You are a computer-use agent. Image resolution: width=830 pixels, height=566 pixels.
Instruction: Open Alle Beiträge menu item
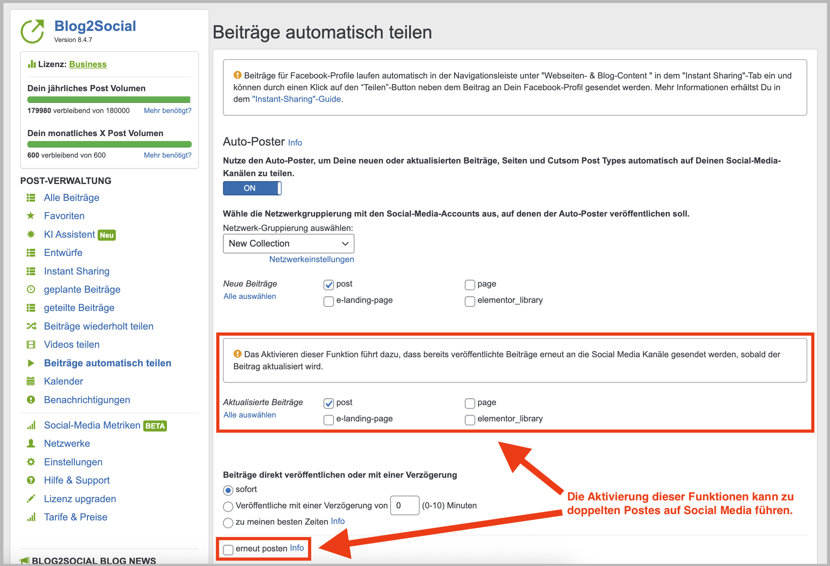click(71, 198)
